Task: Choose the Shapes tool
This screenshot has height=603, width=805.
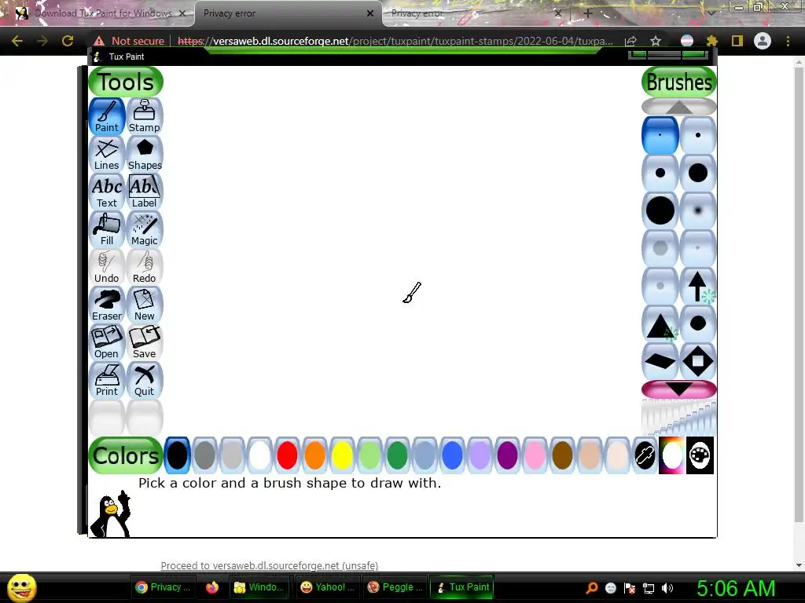Action: (x=145, y=154)
